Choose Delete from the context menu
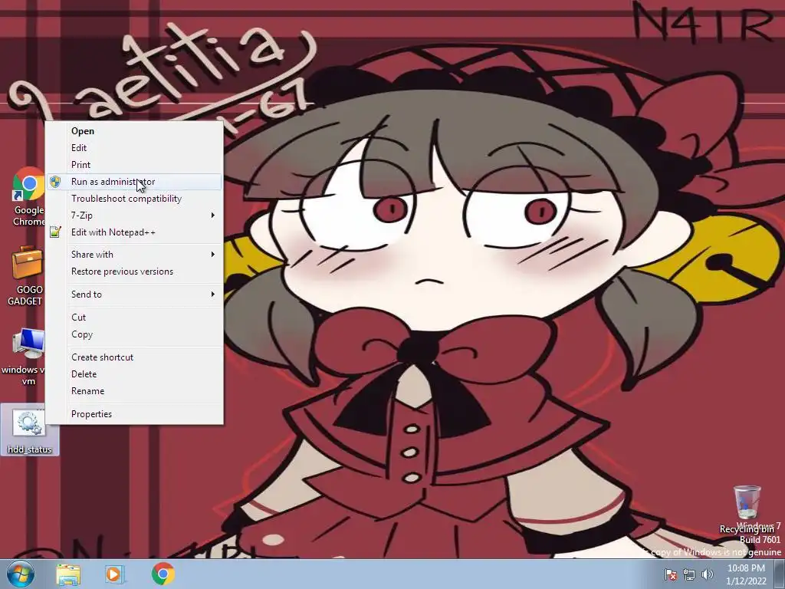785x589 pixels. (134, 374)
